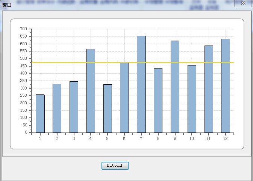Click x-axis label 8

point(158,138)
